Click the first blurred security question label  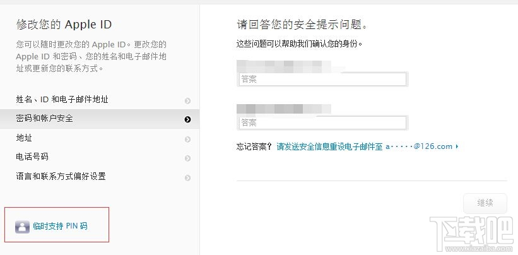(284, 64)
